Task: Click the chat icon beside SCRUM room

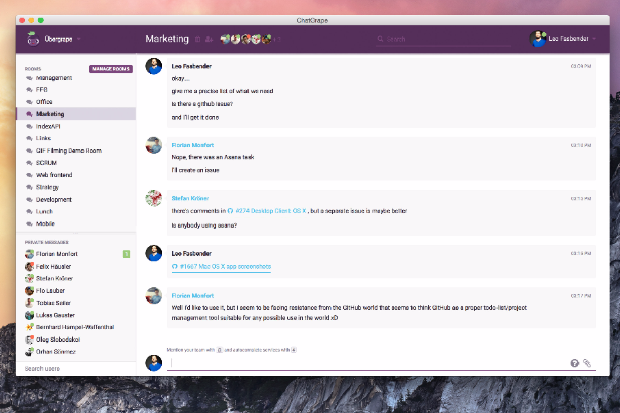Action: (29, 163)
